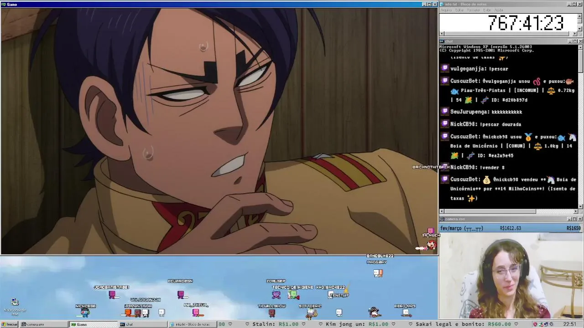
Task: Switch to chat taskbar button
Action: (143, 324)
